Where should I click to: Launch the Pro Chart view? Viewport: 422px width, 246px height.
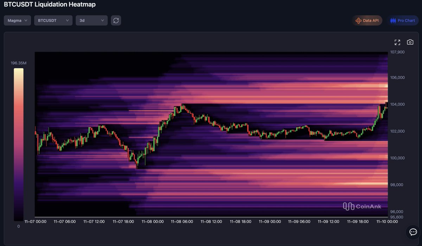coord(403,20)
